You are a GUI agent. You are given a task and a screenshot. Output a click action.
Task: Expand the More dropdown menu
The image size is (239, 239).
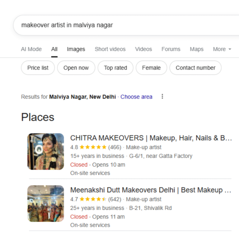pyautogui.click(x=222, y=49)
